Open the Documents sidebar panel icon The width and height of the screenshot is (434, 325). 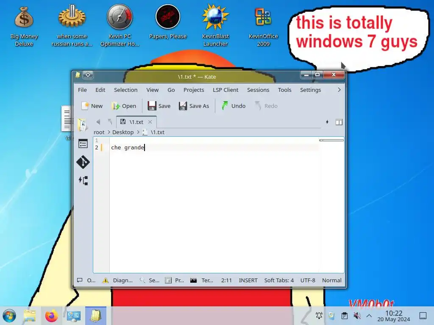tap(83, 125)
